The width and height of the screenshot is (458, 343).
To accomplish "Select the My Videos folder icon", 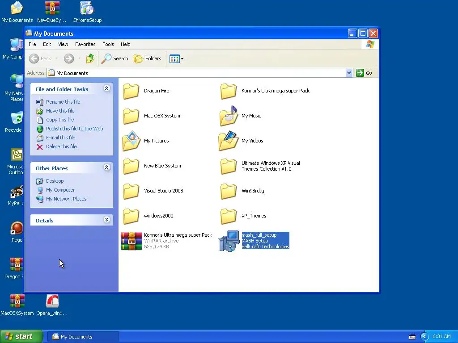I will (x=229, y=141).
